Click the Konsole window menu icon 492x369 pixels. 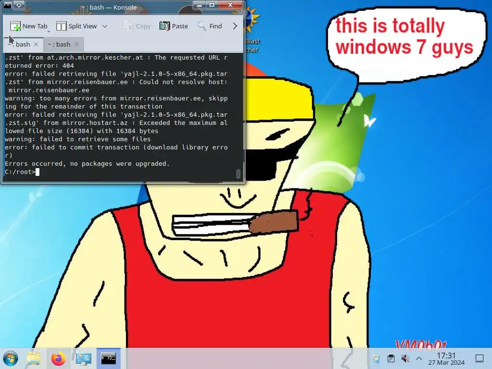(x=8, y=5)
